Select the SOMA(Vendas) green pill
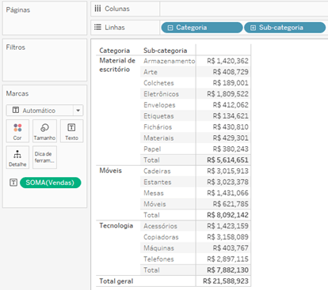Screen dimensions: 328x290 click(50, 183)
